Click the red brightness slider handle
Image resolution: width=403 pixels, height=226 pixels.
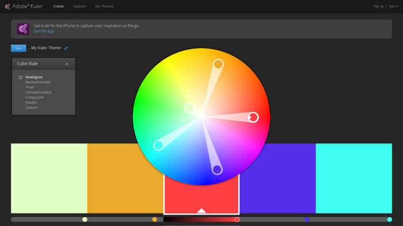click(x=237, y=219)
